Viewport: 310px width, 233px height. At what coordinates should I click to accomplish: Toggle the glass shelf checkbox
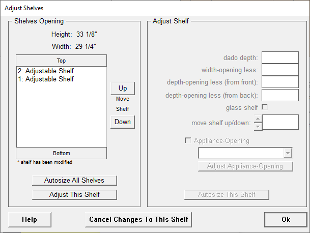[265, 107]
